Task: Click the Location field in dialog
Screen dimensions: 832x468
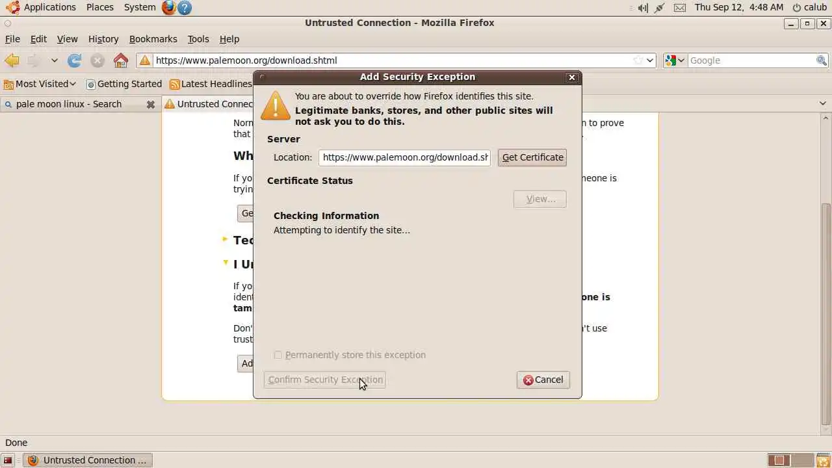Action: (x=405, y=157)
